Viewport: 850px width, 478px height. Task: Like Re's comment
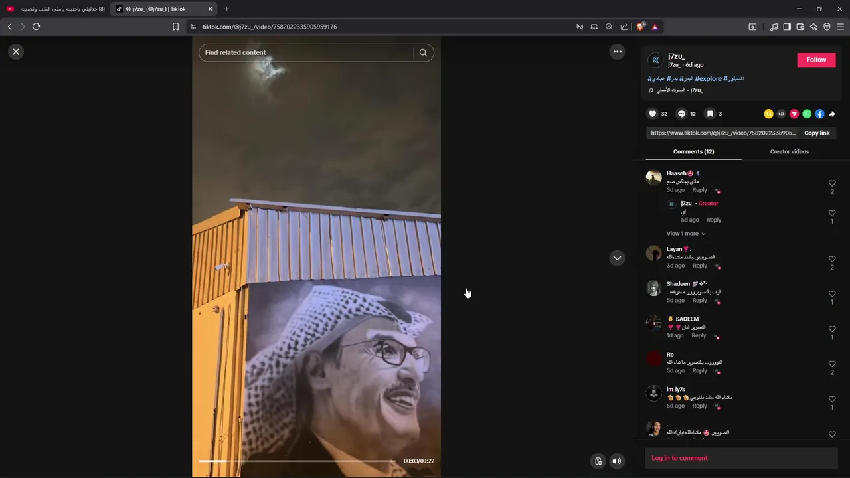point(832,364)
